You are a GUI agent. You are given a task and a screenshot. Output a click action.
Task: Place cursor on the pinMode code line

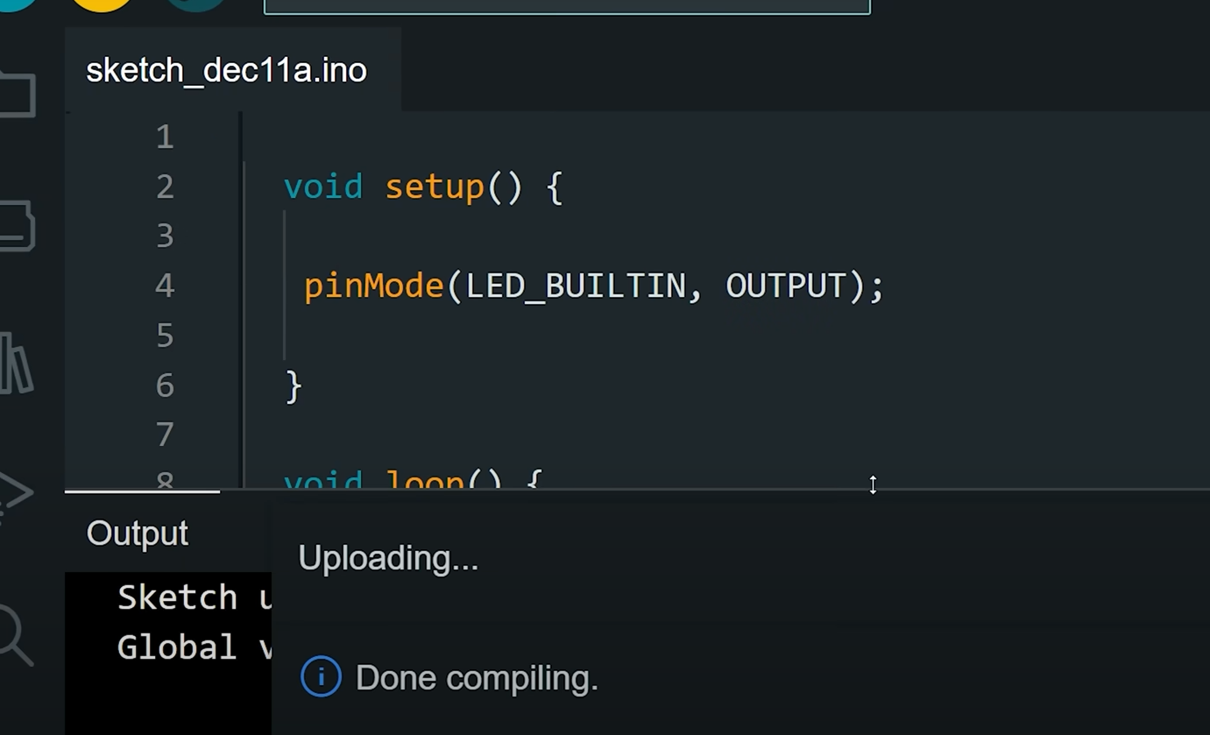coord(593,286)
